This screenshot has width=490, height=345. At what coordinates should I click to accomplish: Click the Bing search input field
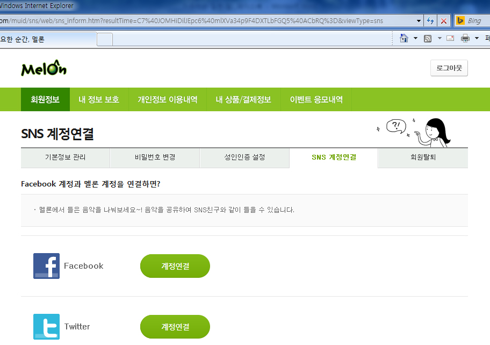[477, 21]
